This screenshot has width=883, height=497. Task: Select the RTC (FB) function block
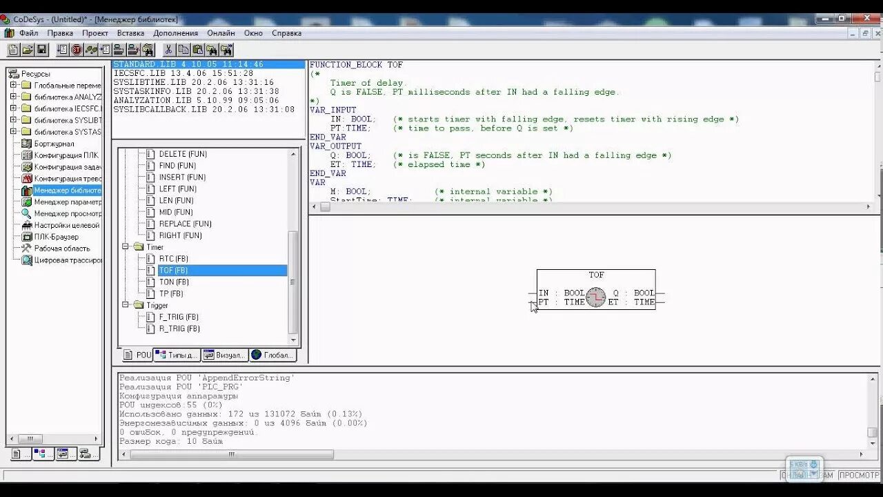click(173, 258)
